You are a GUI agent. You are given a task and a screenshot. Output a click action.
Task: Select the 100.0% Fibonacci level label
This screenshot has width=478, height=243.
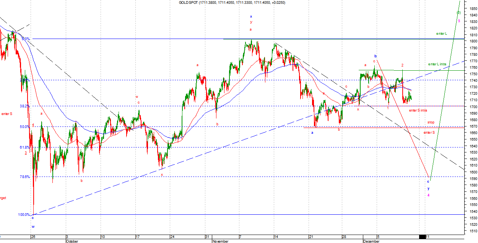point(24,215)
